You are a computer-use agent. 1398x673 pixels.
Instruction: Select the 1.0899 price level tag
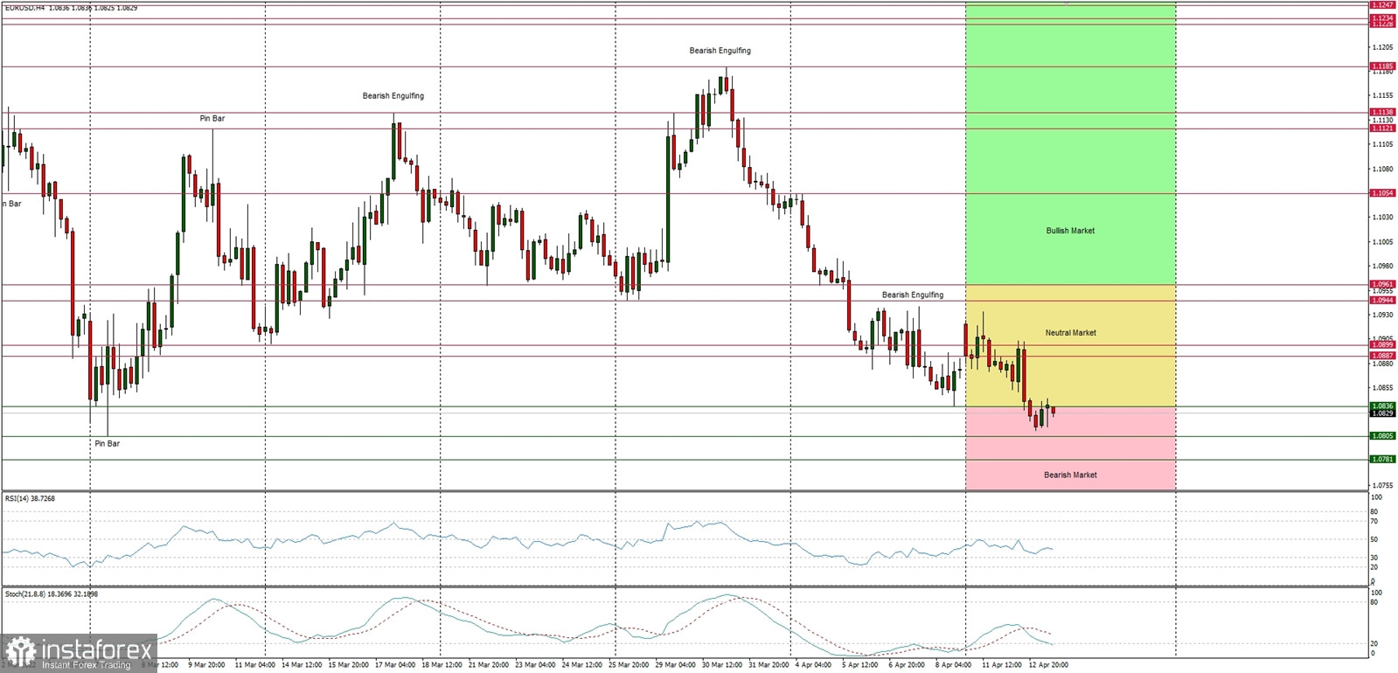point(1382,345)
